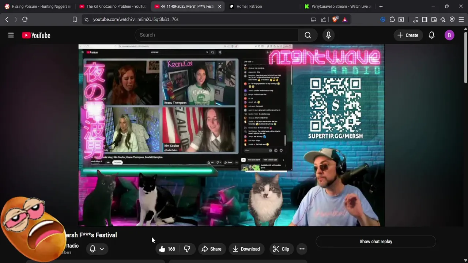
Task: Open YouTube guide hamburger menu
Action: point(11,35)
